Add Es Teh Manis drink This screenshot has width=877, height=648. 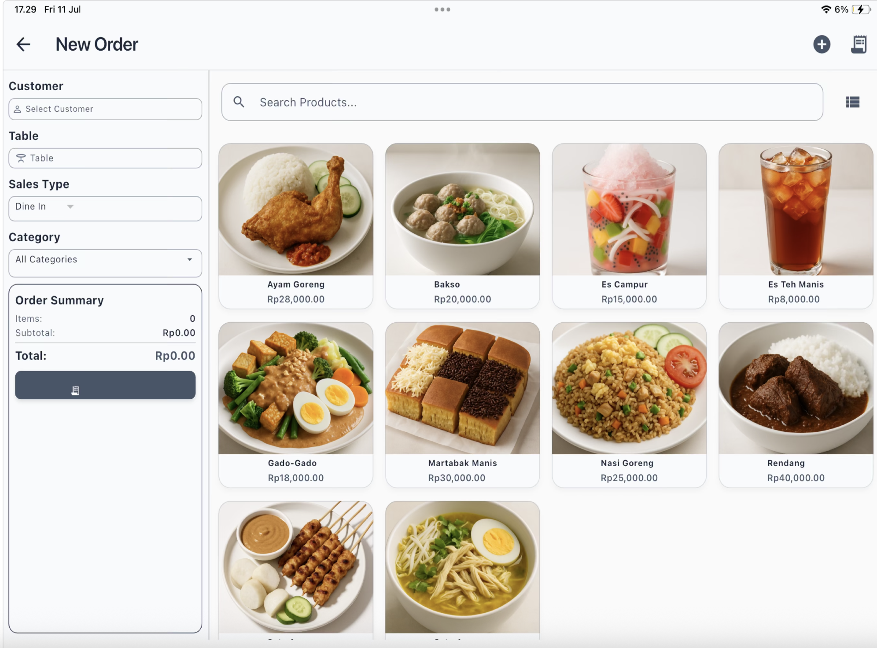[x=796, y=226]
